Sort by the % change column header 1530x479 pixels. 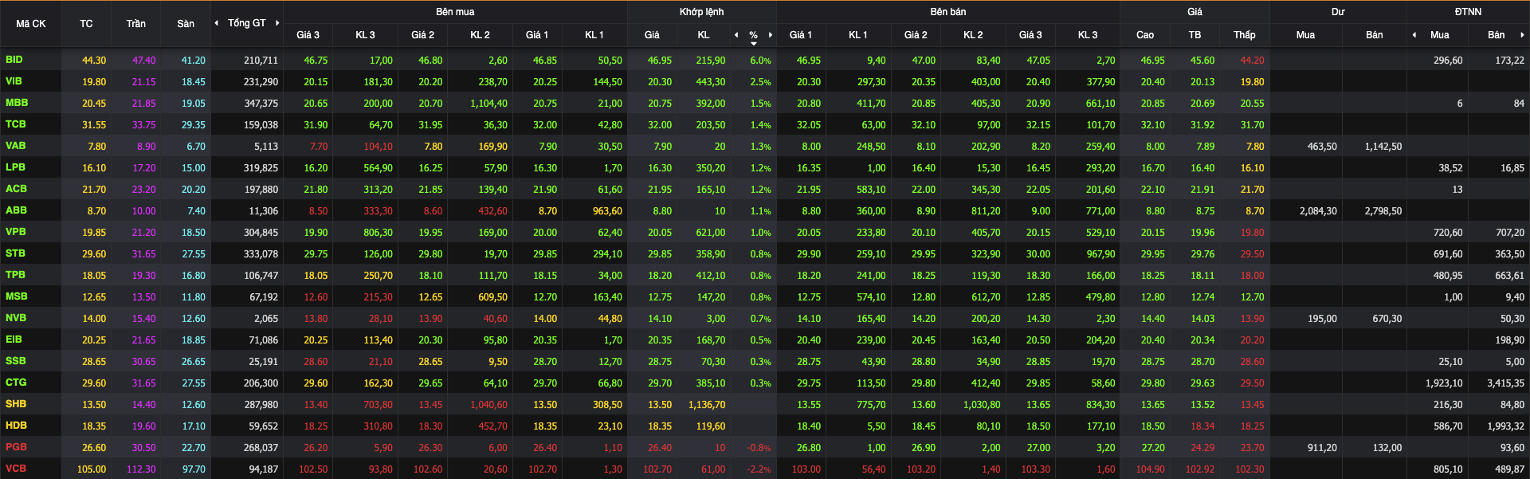753,35
